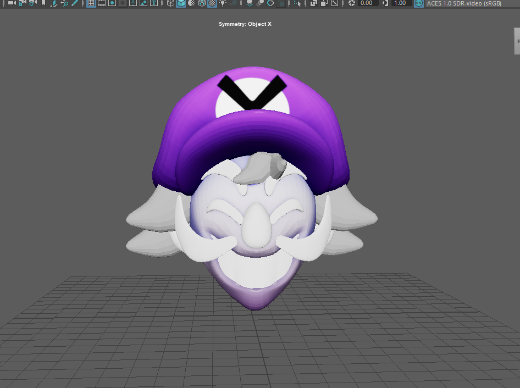The image size is (520, 388).
Task: Enable Use Default Material icon
Action: 191,3
